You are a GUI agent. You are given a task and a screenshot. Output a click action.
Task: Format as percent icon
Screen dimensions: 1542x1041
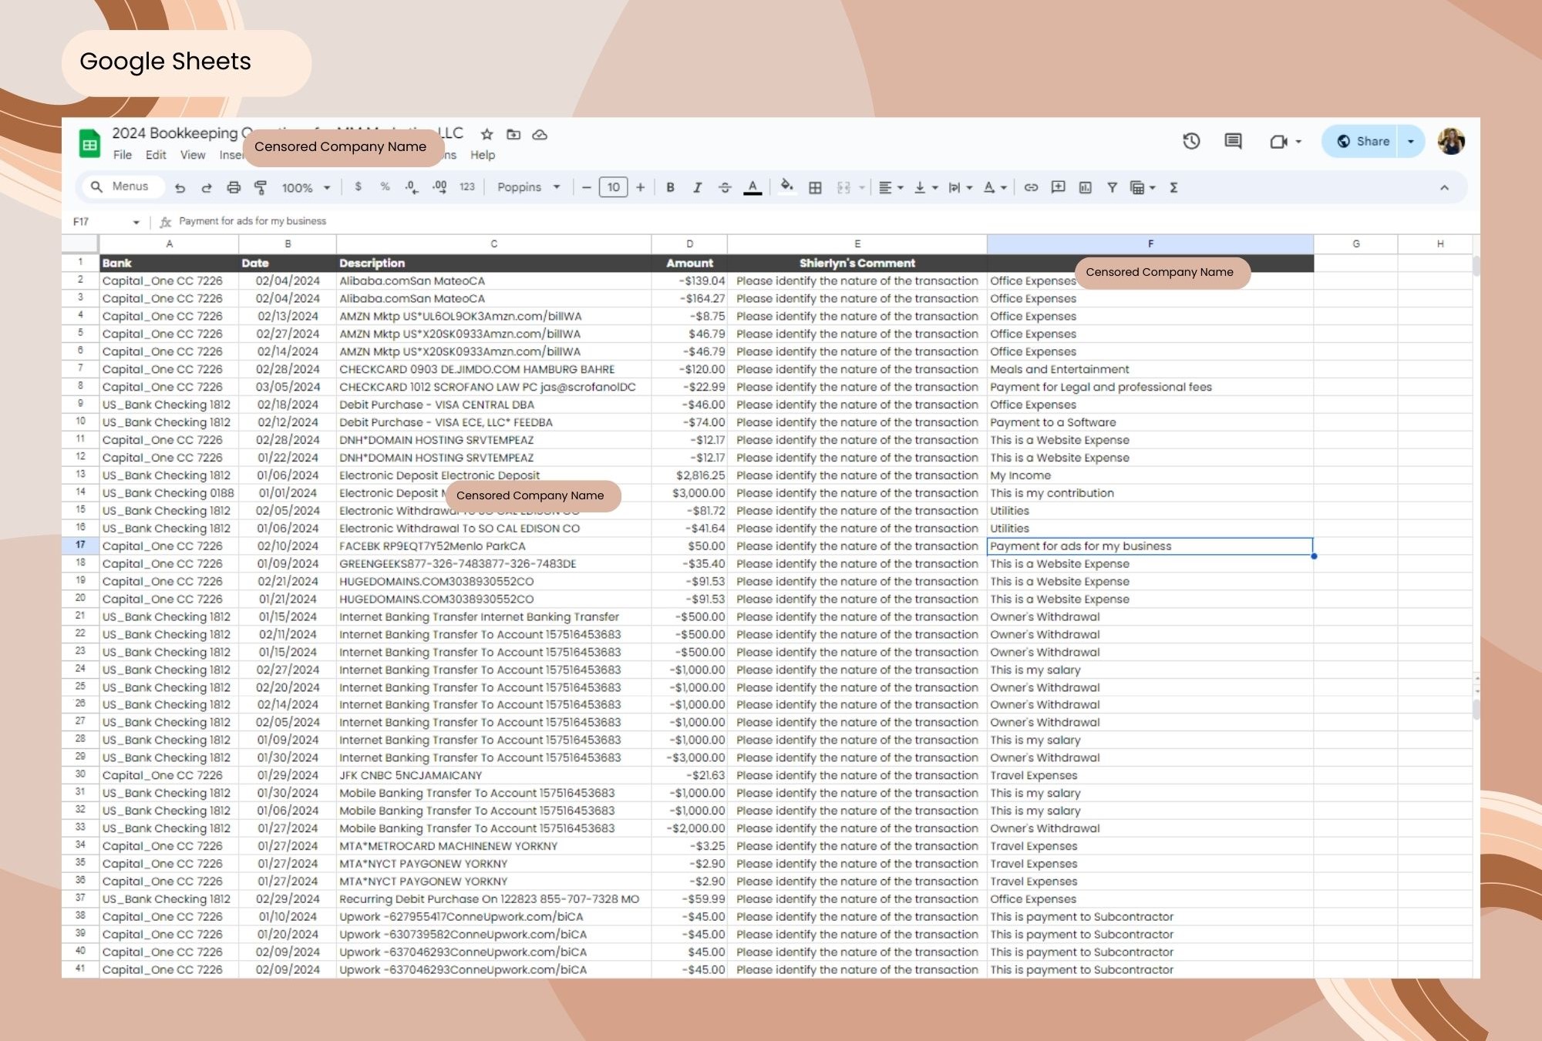(385, 186)
